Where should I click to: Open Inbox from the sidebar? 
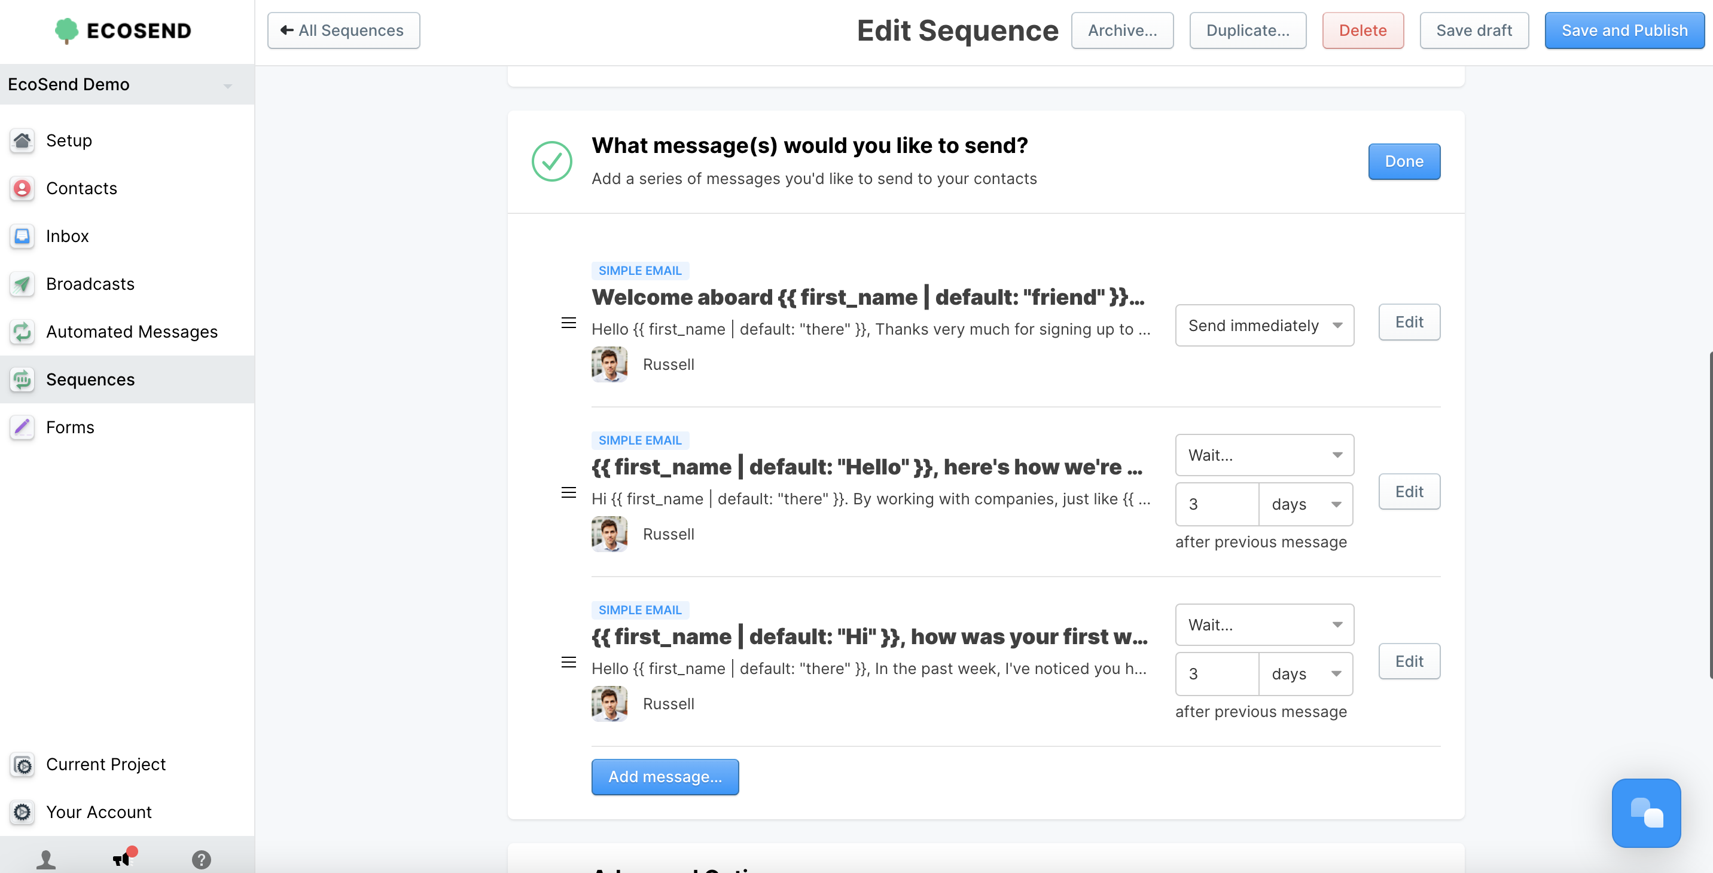coord(127,236)
